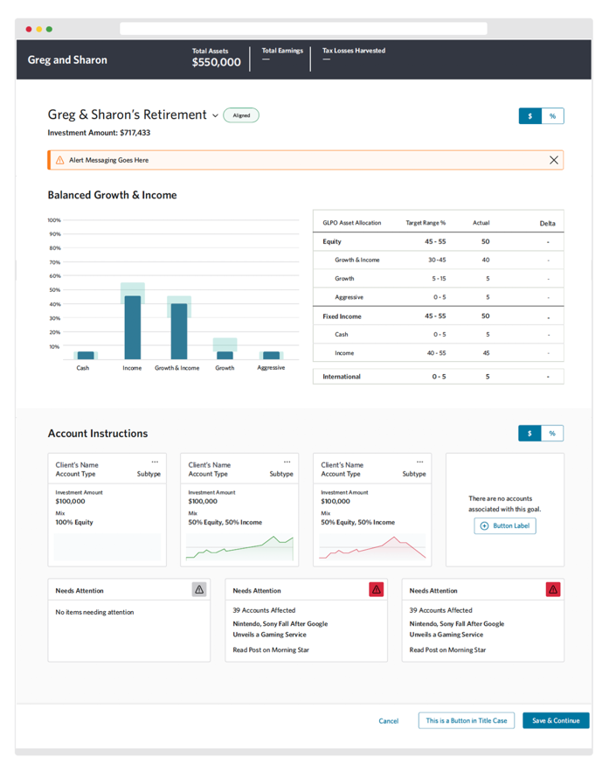The width and height of the screenshot is (609, 764).
Task: Click the Cancel link
Action: (x=388, y=720)
